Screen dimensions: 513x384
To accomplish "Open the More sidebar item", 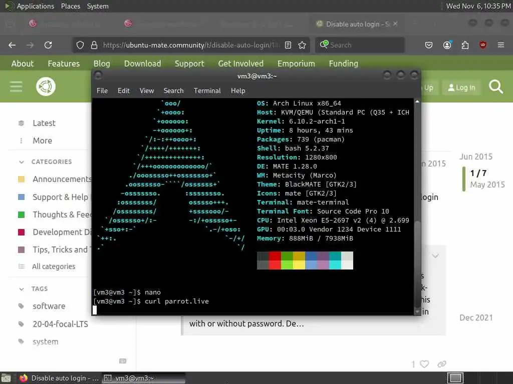I will pyautogui.click(x=42, y=140).
